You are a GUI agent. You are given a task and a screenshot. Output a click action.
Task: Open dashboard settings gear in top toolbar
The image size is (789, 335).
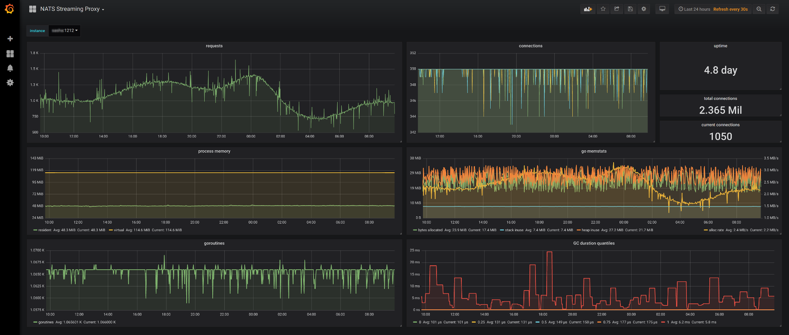[x=644, y=9]
